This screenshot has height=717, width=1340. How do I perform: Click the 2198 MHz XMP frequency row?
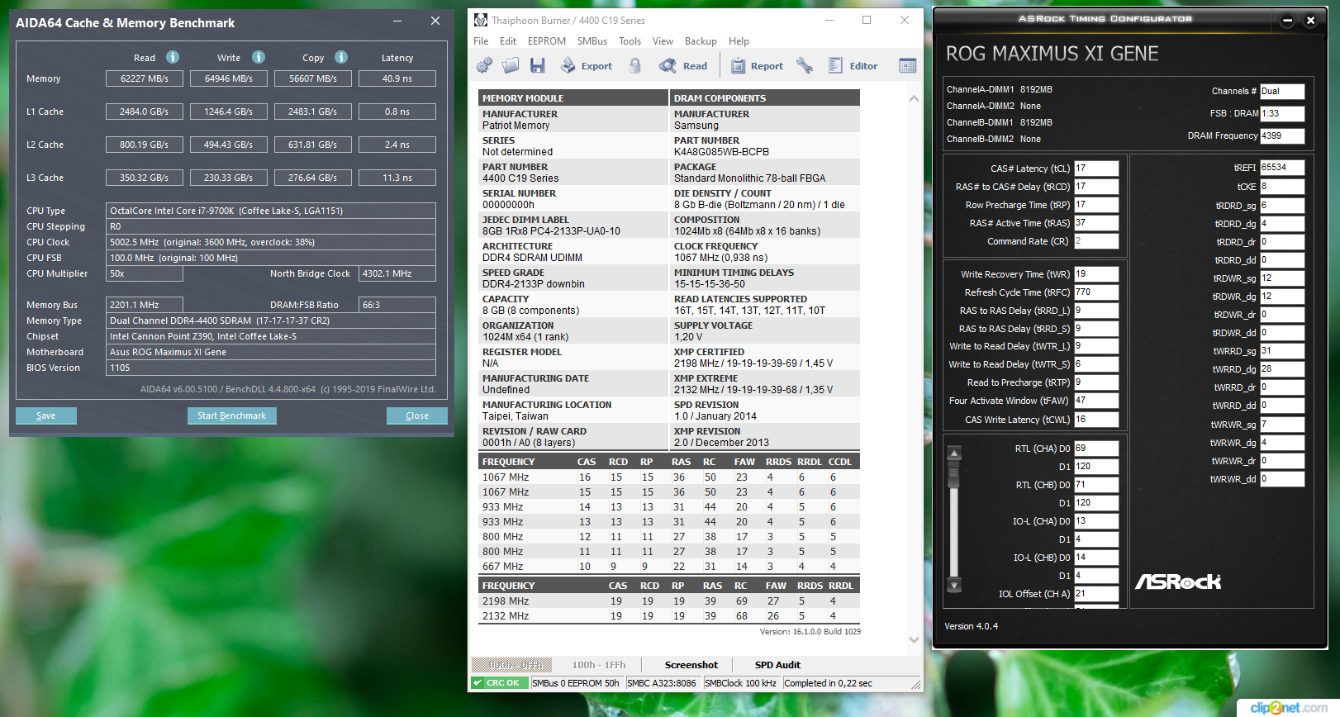(x=669, y=601)
